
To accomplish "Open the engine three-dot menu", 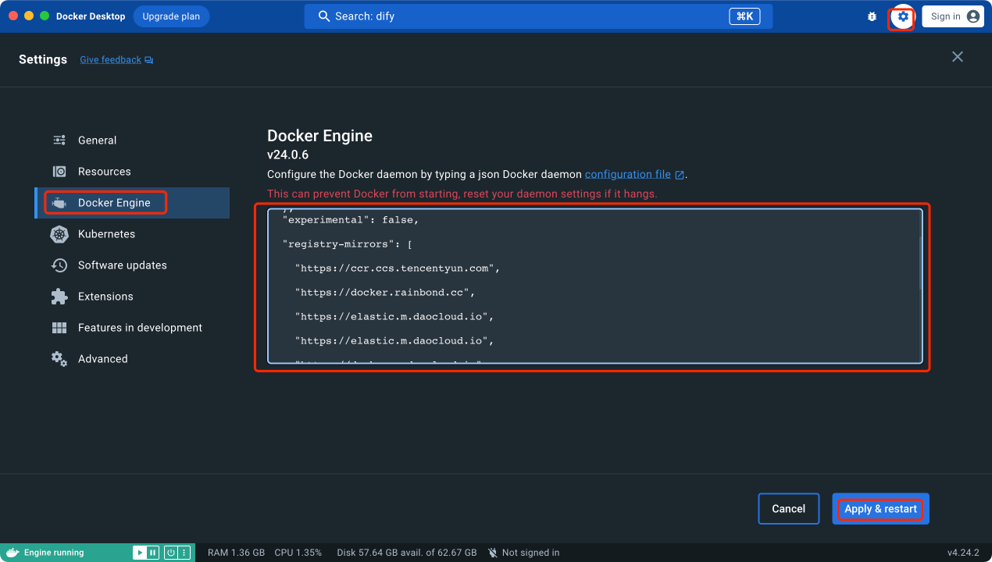I will click(184, 553).
